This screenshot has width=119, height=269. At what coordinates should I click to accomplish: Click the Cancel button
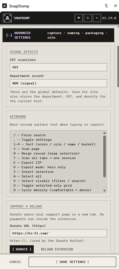point(15,262)
